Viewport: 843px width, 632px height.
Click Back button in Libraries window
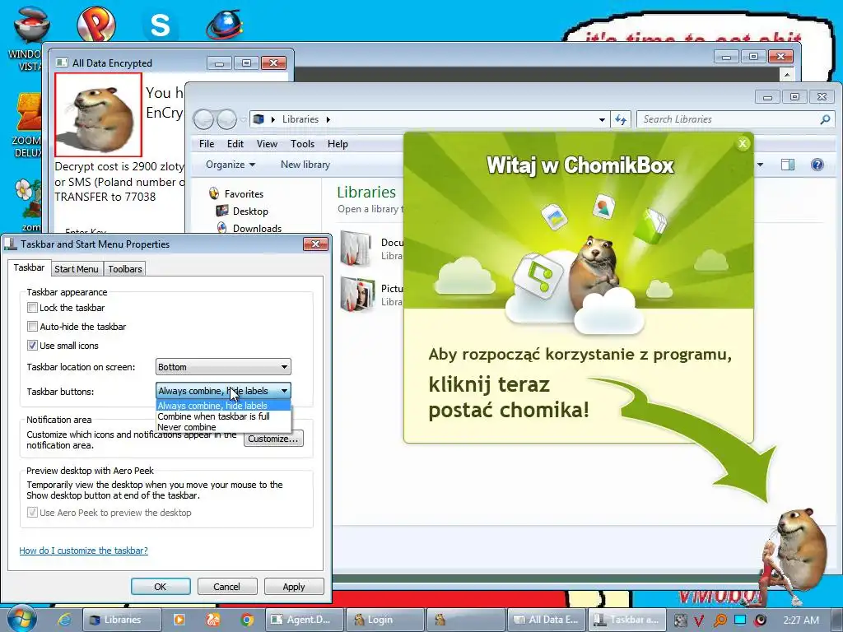tap(203, 118)
